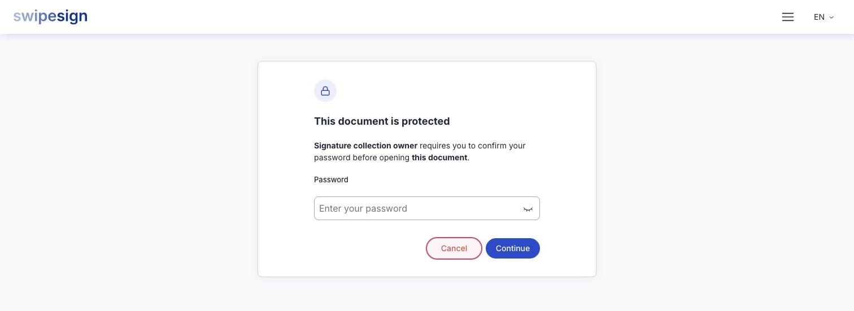Click the lock icon above the heading

pyautogui.click(x=325, y=91)
